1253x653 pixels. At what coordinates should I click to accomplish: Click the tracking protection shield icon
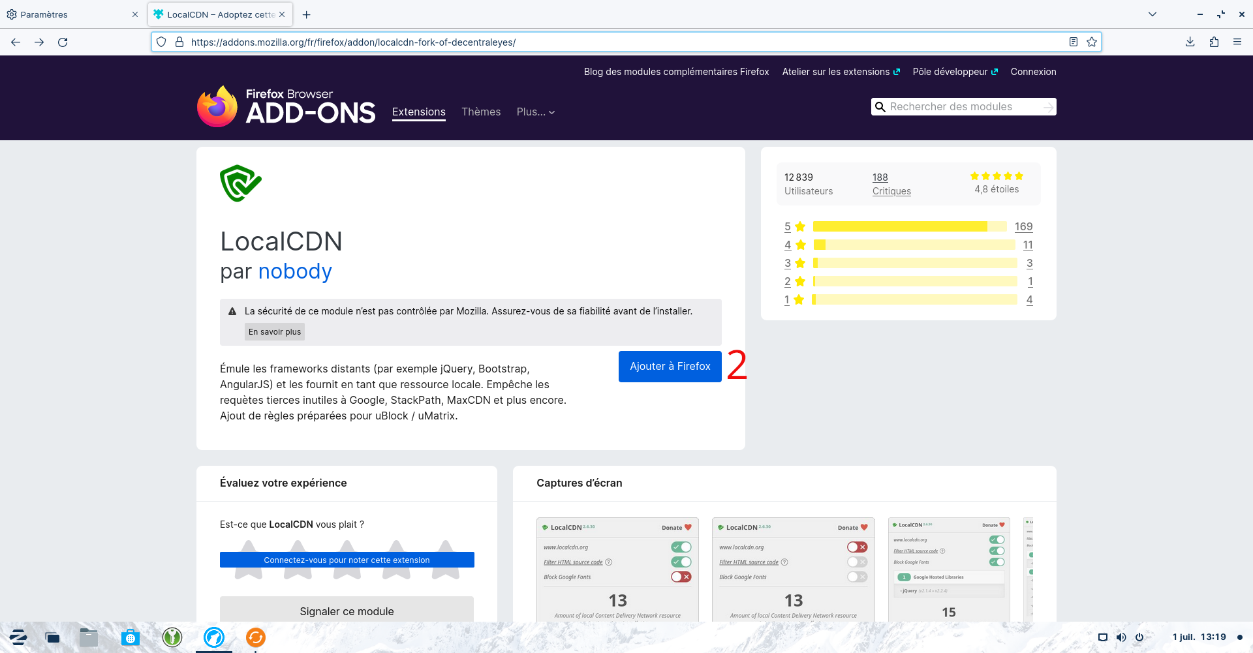click(161, 42)
